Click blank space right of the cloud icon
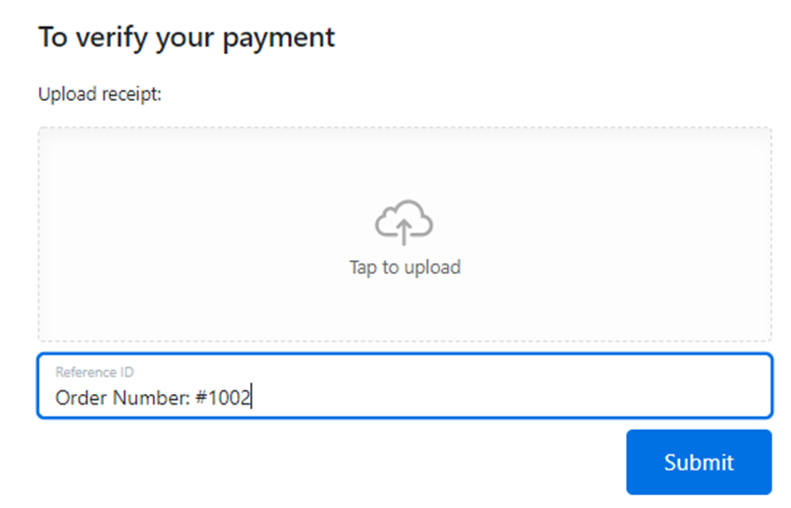 pyautogui.click(x=606, y=224)
